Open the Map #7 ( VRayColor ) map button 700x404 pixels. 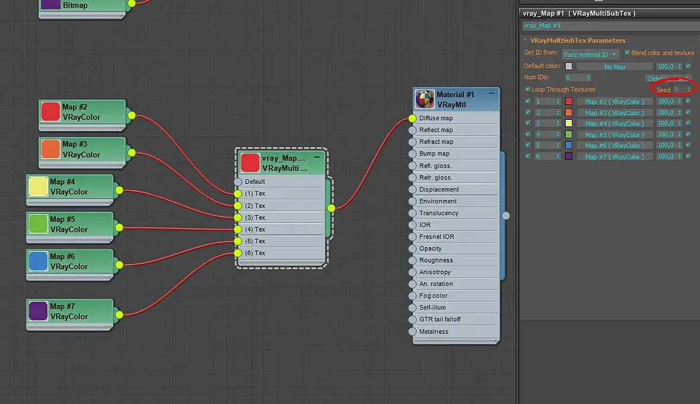point(615,157)
